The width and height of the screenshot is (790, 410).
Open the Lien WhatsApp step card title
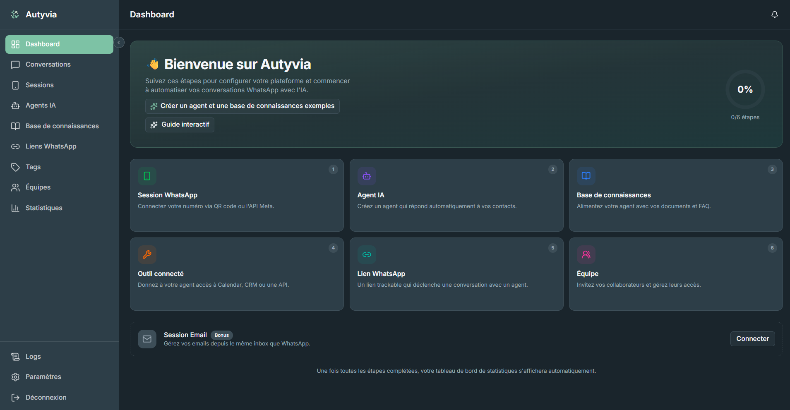pyautogui.click(x=381, y=274)
